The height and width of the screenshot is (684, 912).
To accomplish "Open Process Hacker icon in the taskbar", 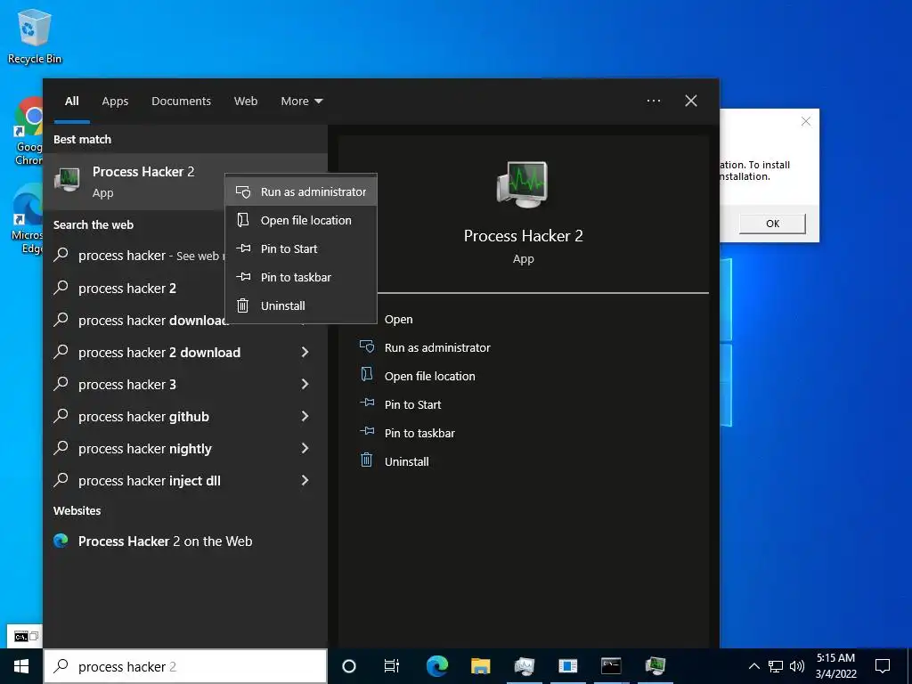I will [655, 666].
